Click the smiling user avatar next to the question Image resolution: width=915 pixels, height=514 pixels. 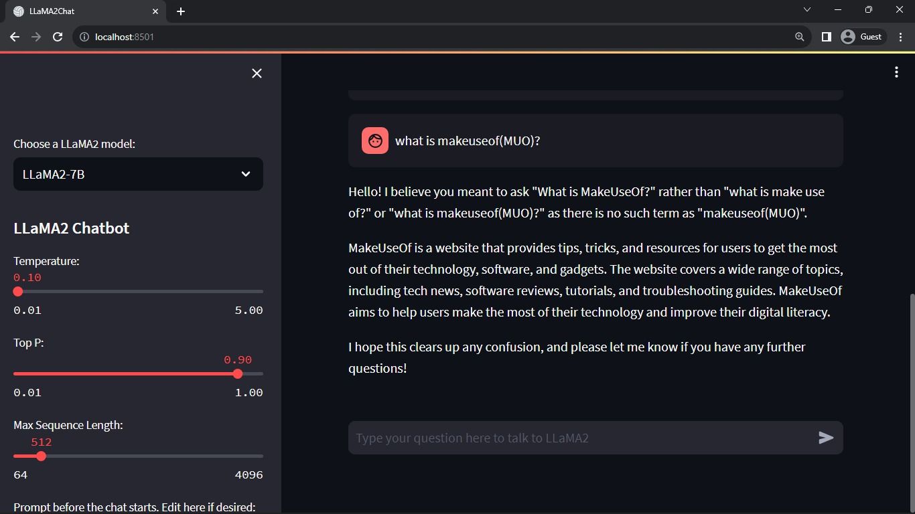tap(374, 141)
